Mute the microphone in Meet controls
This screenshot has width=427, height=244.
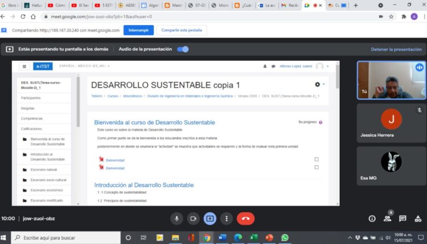tap(177, 218)
